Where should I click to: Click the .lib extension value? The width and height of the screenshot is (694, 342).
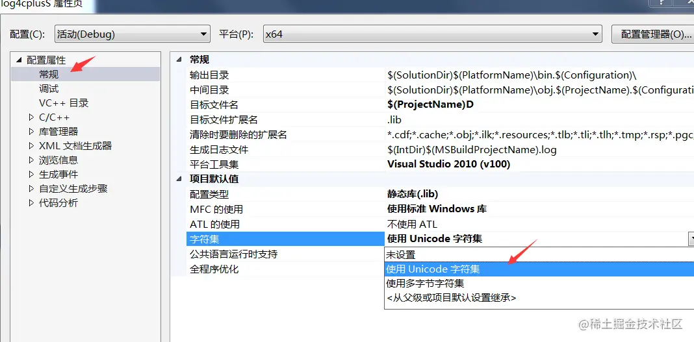tap(394, 120)
